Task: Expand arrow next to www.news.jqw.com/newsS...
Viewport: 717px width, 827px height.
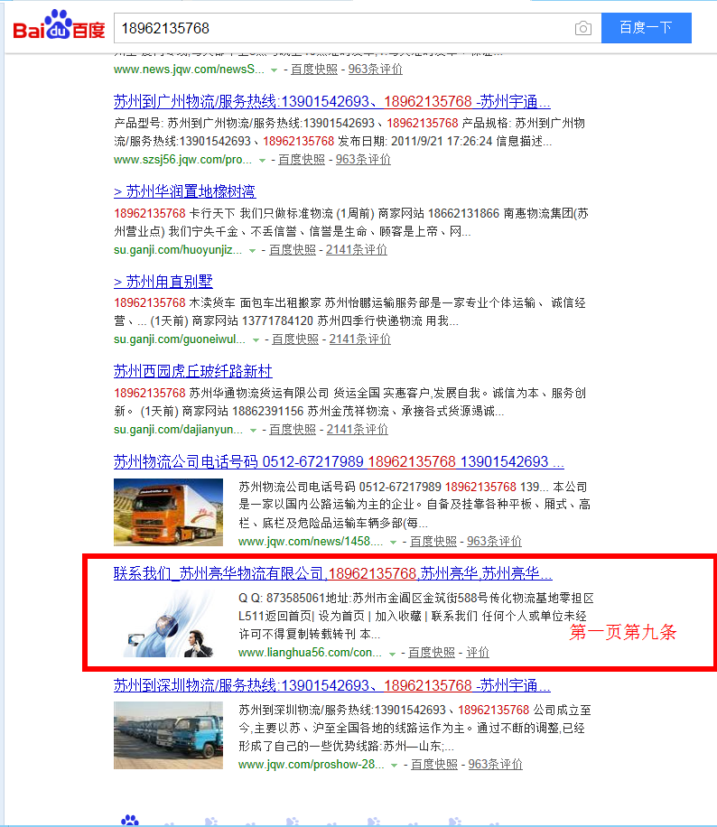Action: (274, 70)
